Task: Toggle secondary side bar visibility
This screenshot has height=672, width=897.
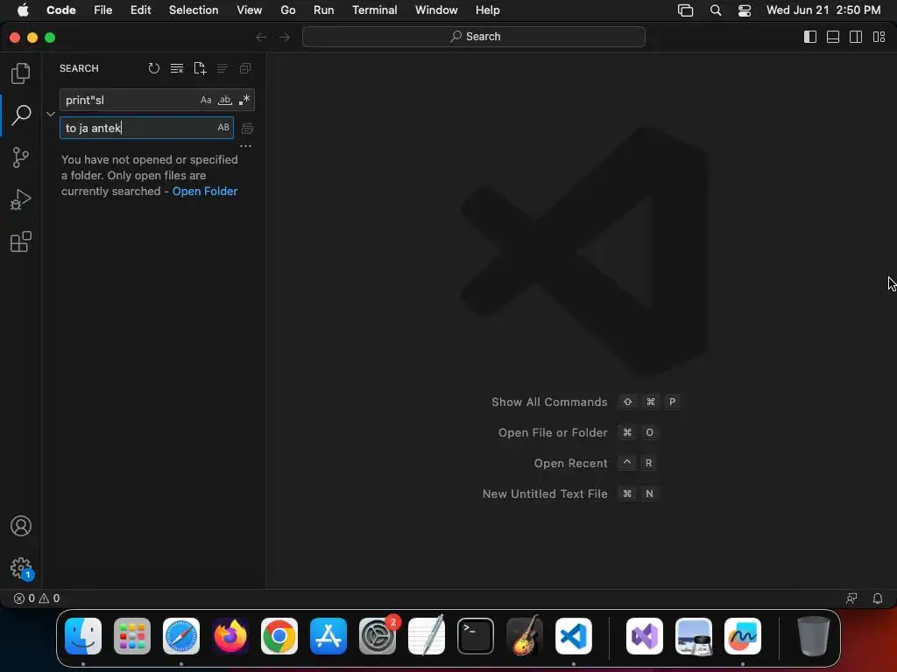Action: (x=856, y=37)
